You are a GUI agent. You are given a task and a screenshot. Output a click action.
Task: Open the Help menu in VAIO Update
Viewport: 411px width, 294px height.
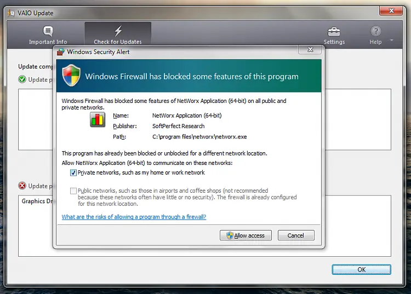(x=375, y=36)
